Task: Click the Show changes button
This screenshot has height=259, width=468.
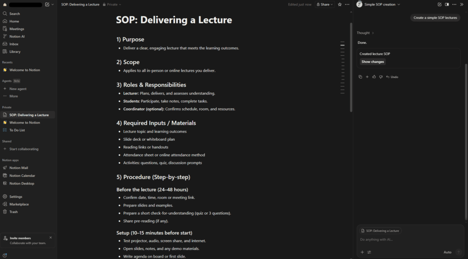Action: (x=372, y=62)
